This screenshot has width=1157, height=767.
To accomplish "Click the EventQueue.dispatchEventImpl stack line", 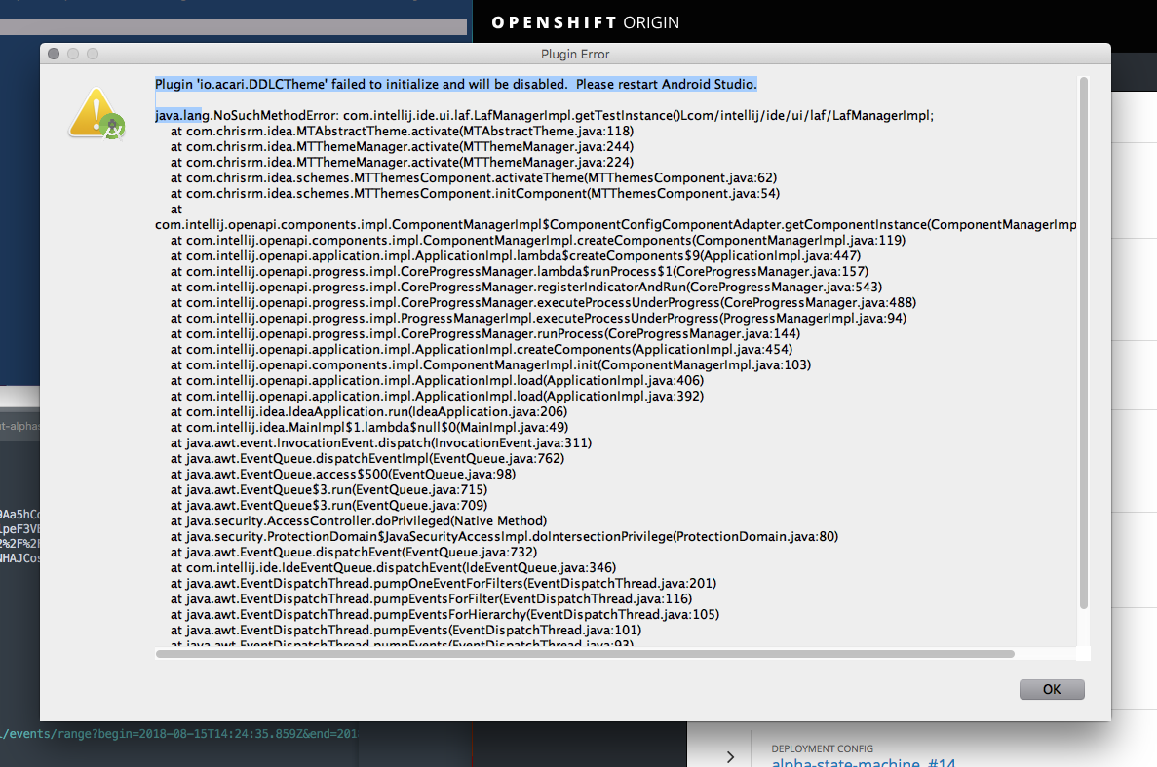I will [x=367, y=458].
